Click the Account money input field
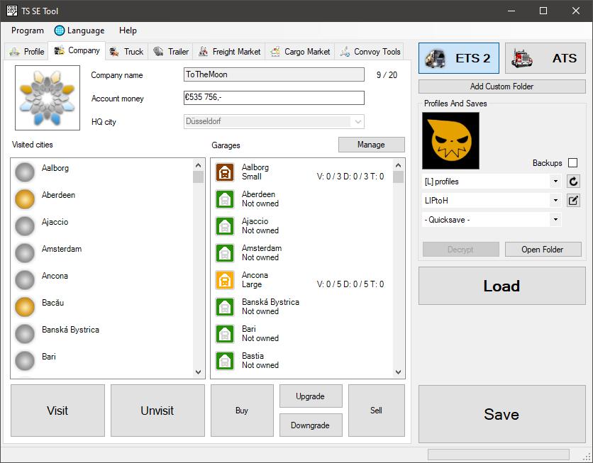 (x=274, y=99)
